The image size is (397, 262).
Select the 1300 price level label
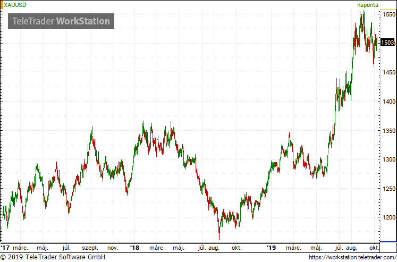pyautogui.click(x=389, y=159)
